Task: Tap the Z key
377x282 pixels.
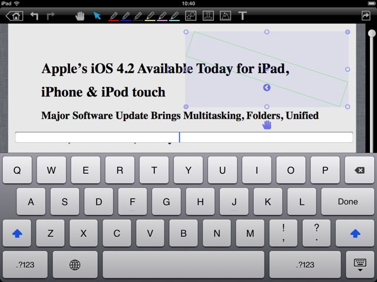Action: coord(50,233)
